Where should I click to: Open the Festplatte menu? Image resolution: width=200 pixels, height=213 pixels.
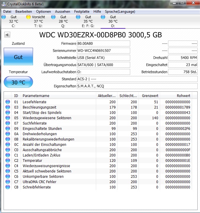pyautogui.click(x=82, y=12)
